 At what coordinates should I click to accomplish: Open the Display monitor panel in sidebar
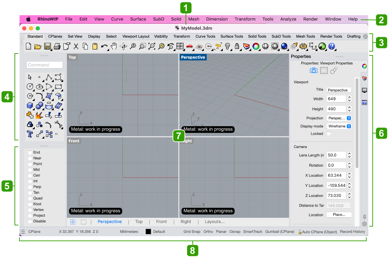(364, 90)
